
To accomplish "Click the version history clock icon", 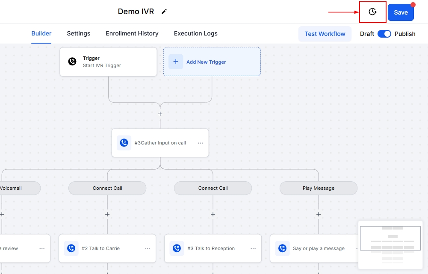I will point(372,12).
